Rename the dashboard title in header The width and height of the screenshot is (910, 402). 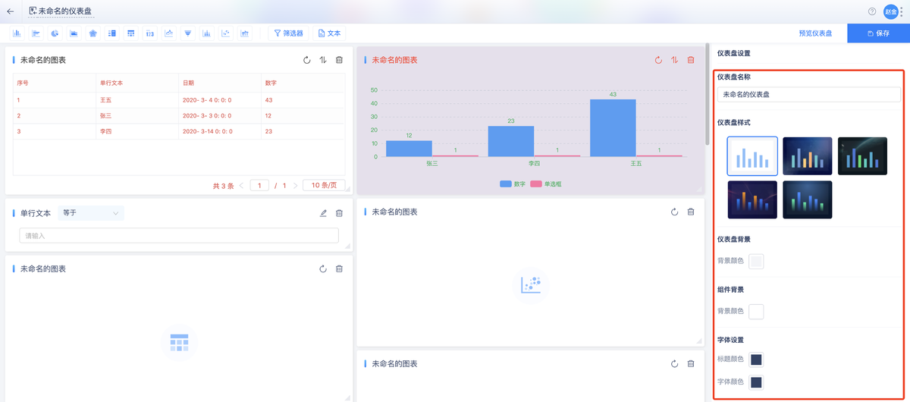65,11
